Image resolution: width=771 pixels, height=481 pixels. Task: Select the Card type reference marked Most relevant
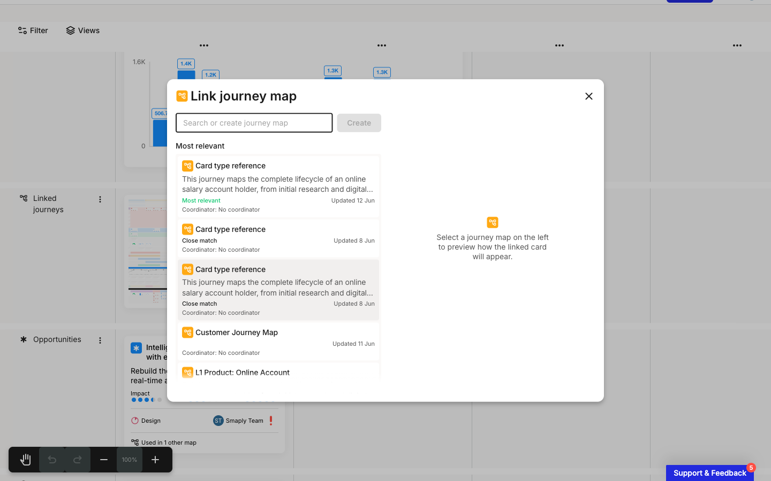(x=278, y=187)
